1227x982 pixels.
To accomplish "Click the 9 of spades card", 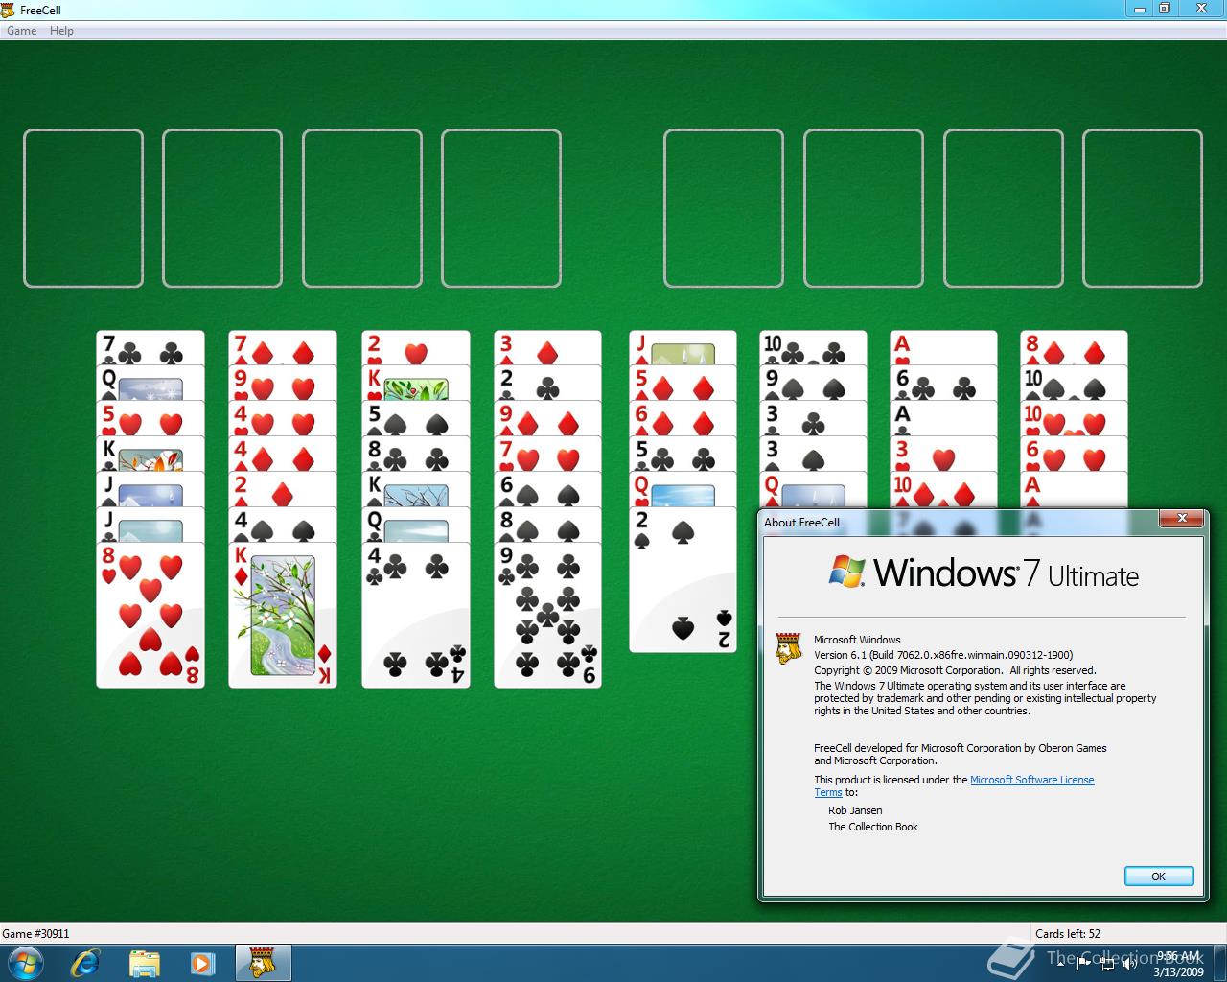I will [x=813, y=383].
